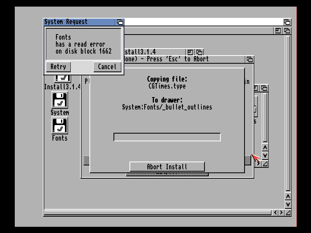Click the Workbench window scroll down arrow

pos(288,204)
